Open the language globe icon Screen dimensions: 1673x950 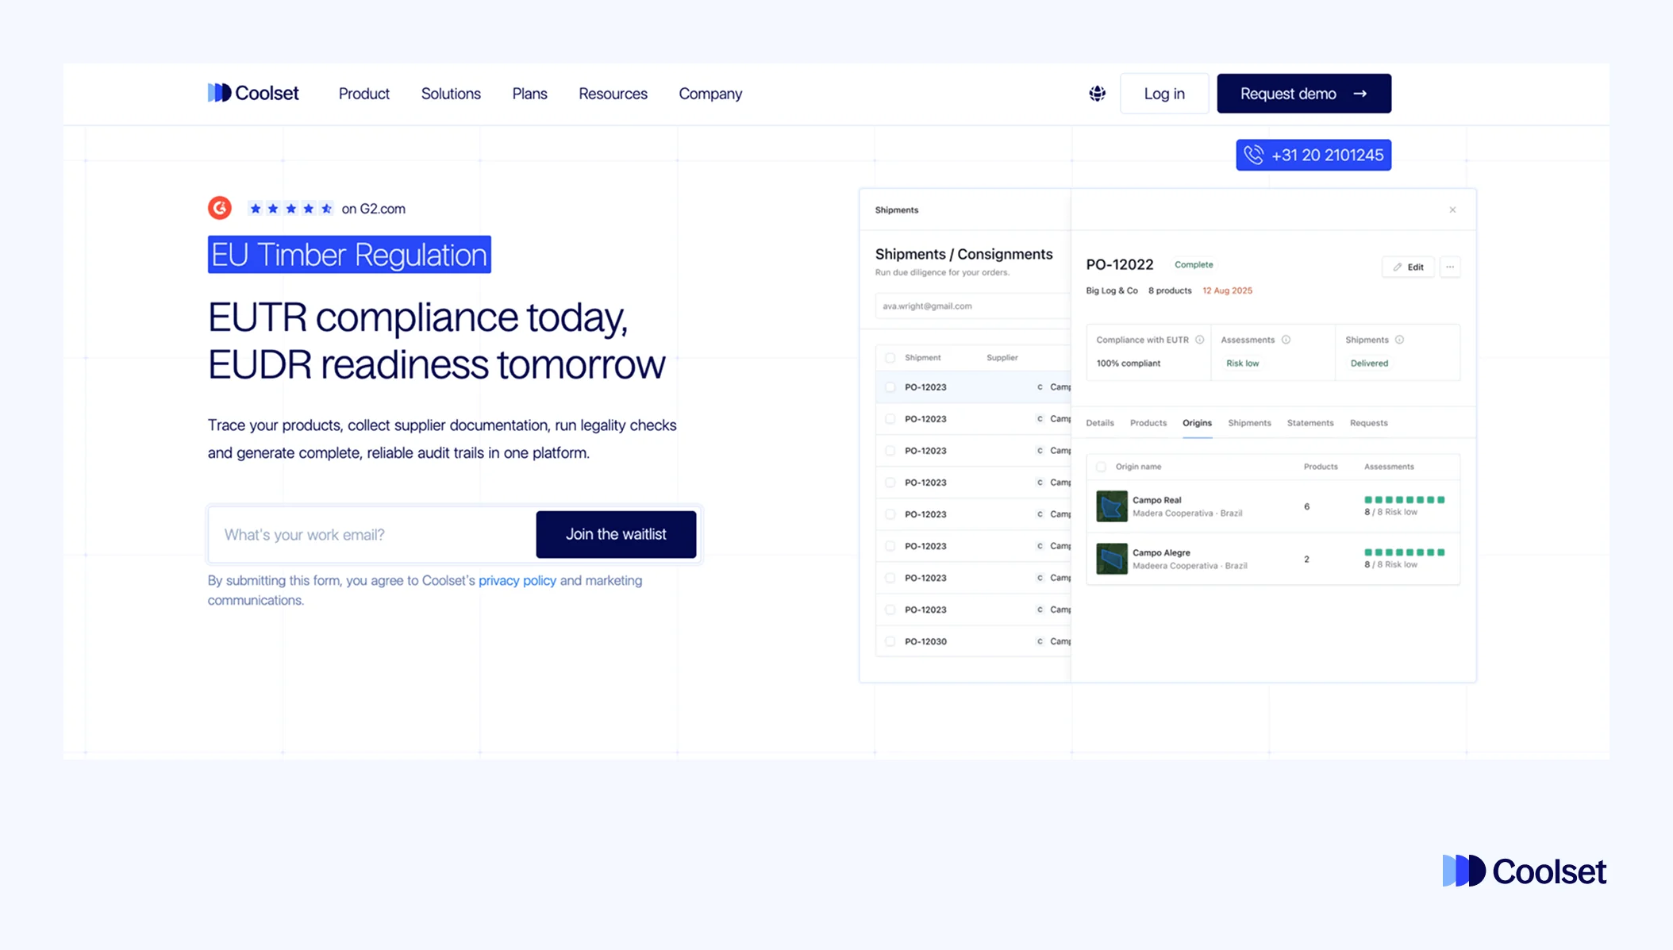click(x=1097, y=93)
